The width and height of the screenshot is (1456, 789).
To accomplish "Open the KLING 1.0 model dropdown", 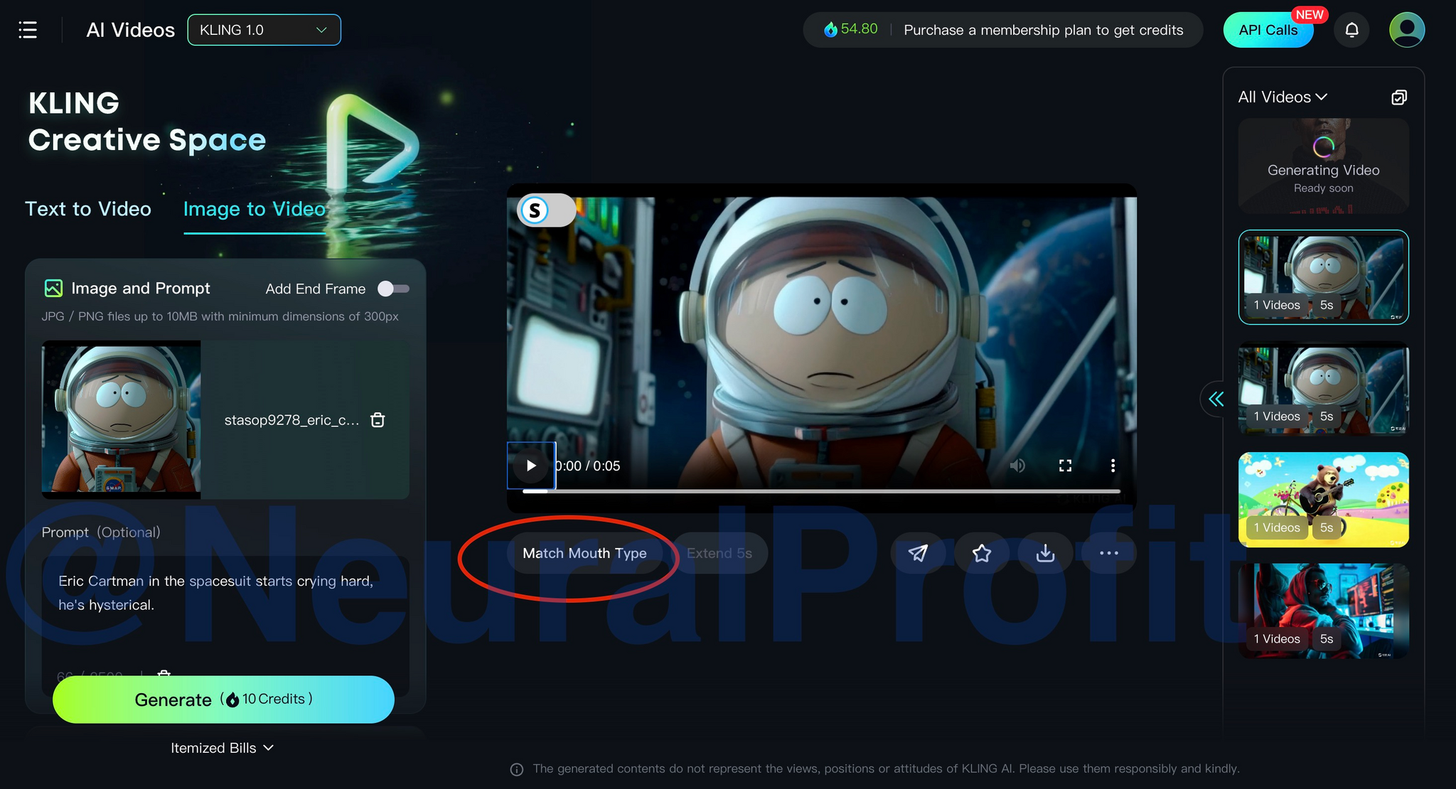I will click(x=264, y=30).
